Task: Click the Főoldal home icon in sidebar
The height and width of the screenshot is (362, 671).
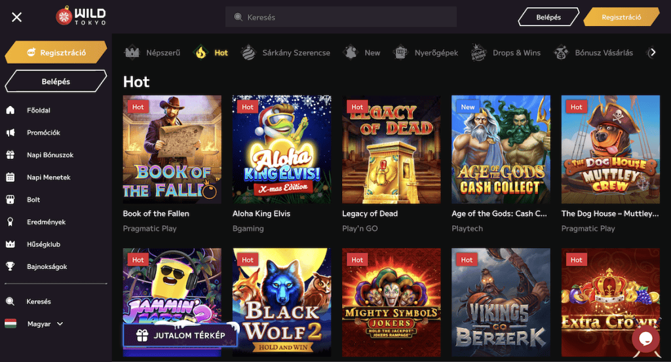Action: pos(10,111)
